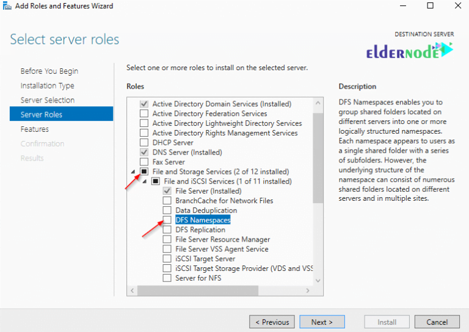Check File Server Resource Manager

(x=167, y=239)
